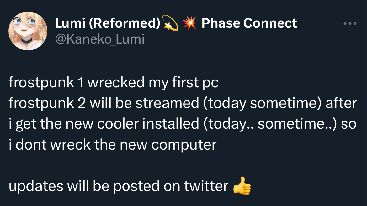Click the collision explosion emoji in display name
Image resolution: width=367 pixels, height=206 pixels.
[x=189, y=23]
